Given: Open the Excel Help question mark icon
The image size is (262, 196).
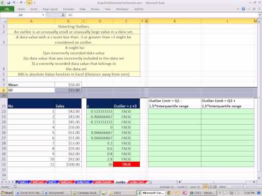Looking at the screenshot, I should (243, 9).
